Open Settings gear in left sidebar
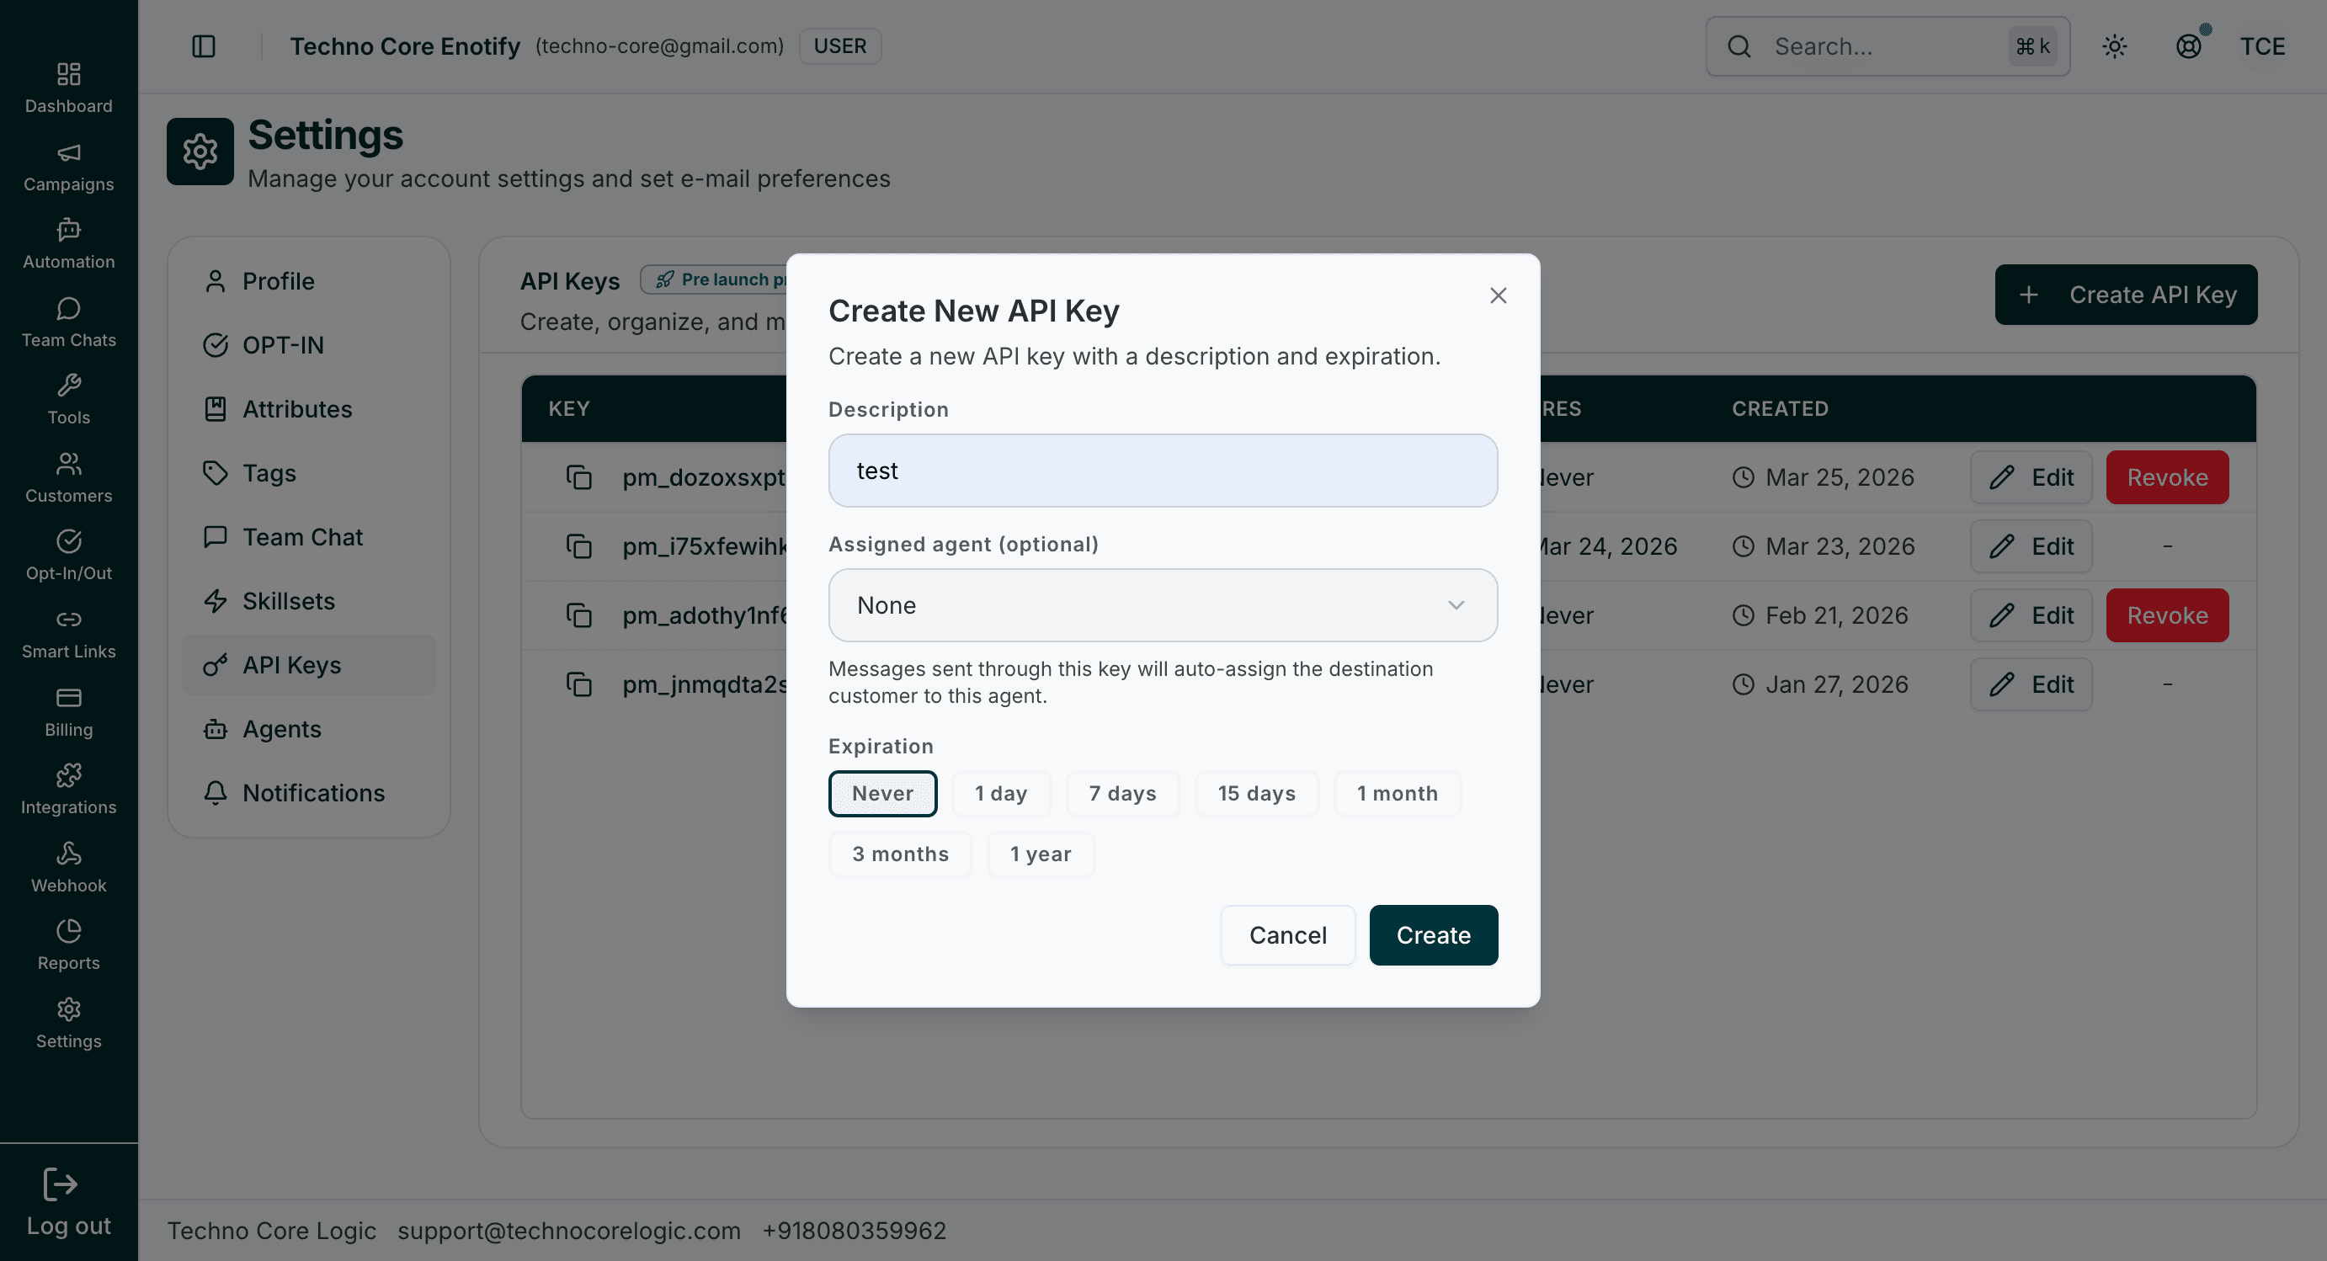 click(x=69, y=1010)
